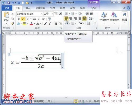Click the Save icon in quick access toolbar

pos(8,3)
